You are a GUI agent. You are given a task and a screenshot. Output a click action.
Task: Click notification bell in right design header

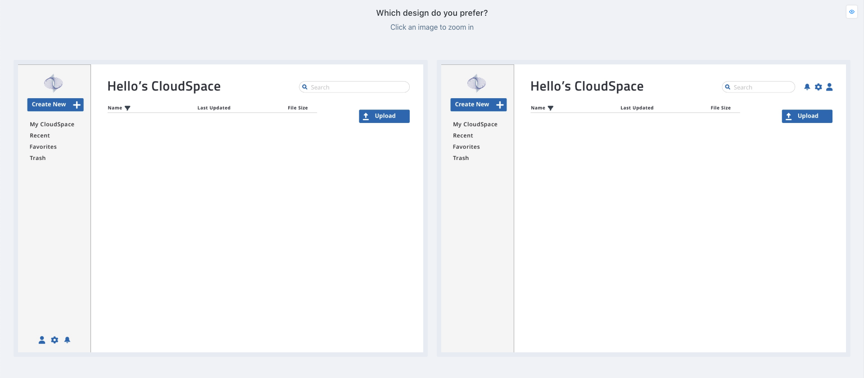[807, 87]
